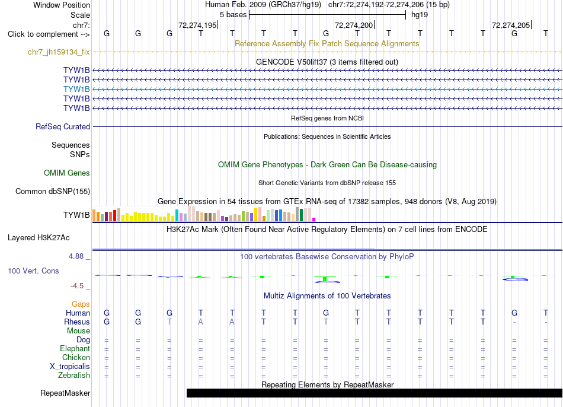Click the RefSeq Curated gene intron line
The image size is (563, 407).
328,126
